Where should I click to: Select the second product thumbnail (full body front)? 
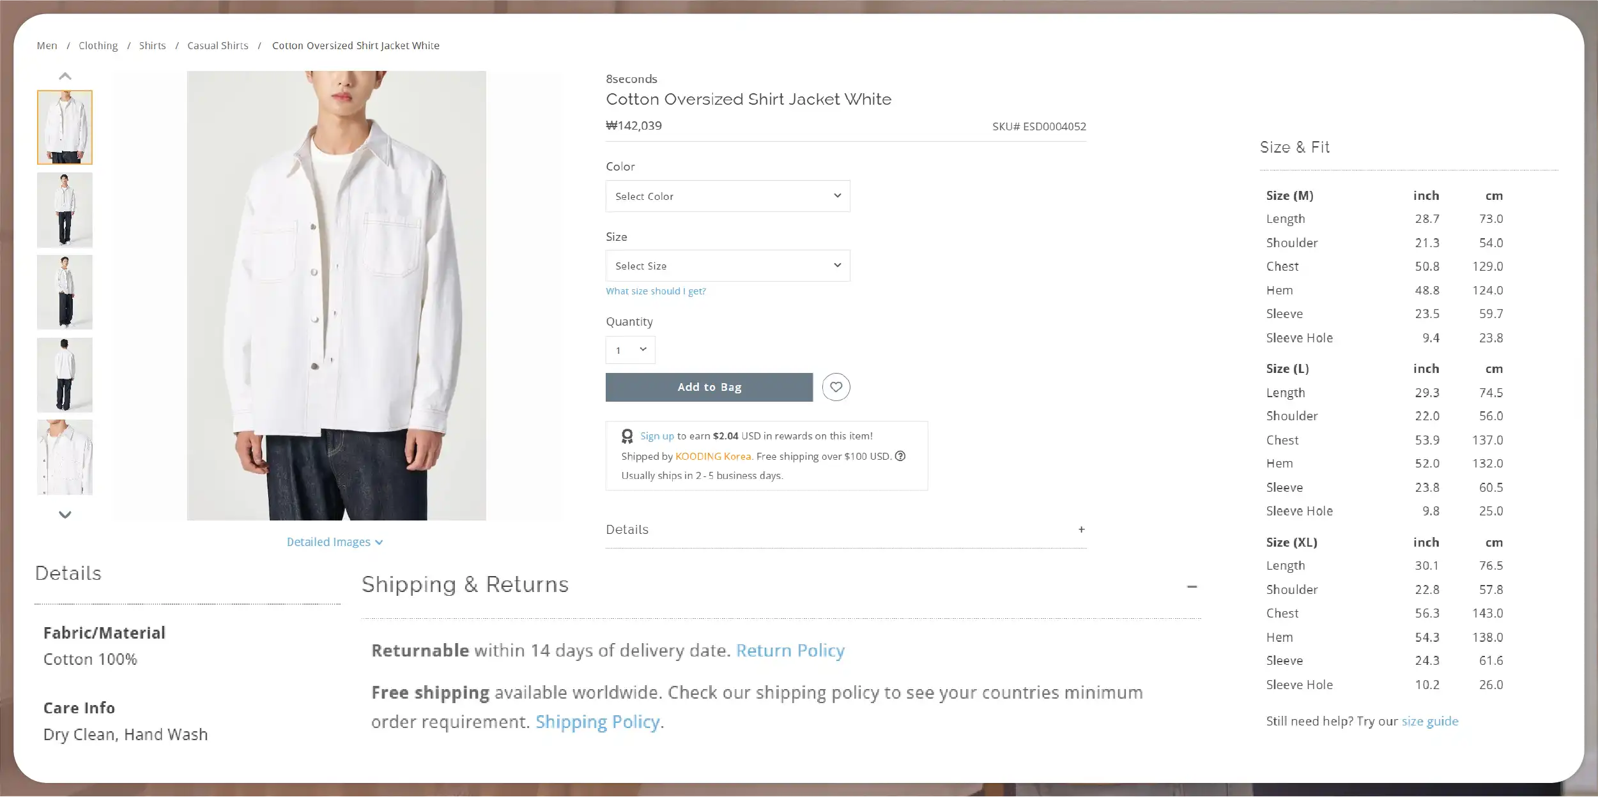pyautogui.click(x=65, y=210)
